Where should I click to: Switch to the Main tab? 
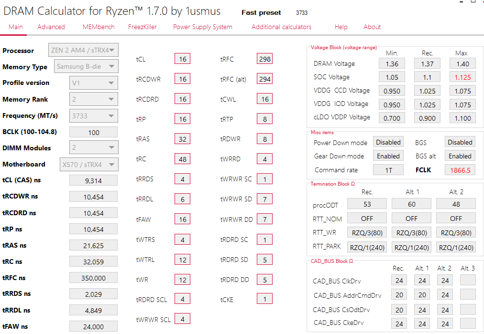tap(15, 27)
